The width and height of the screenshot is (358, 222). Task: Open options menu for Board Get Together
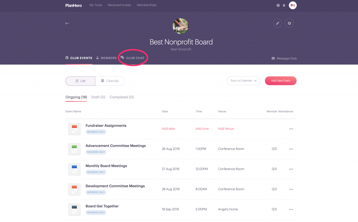(x=291, y=209)
